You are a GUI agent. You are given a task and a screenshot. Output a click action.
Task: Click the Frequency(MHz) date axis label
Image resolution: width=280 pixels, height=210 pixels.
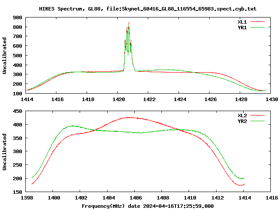[x=148, y=206]
